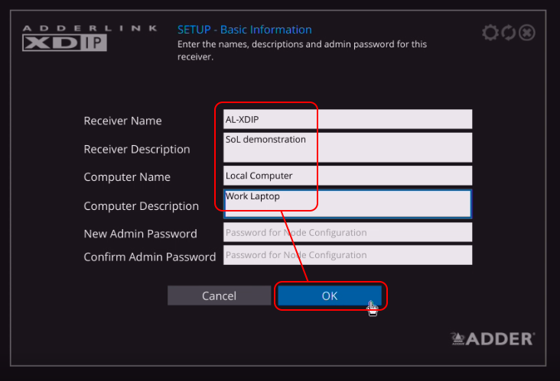Image resolution: width=560 pixels, height=381 pixels.
Task: Click the ADDER brand logo
Action: pyautogui.click(x=493, y=338)
